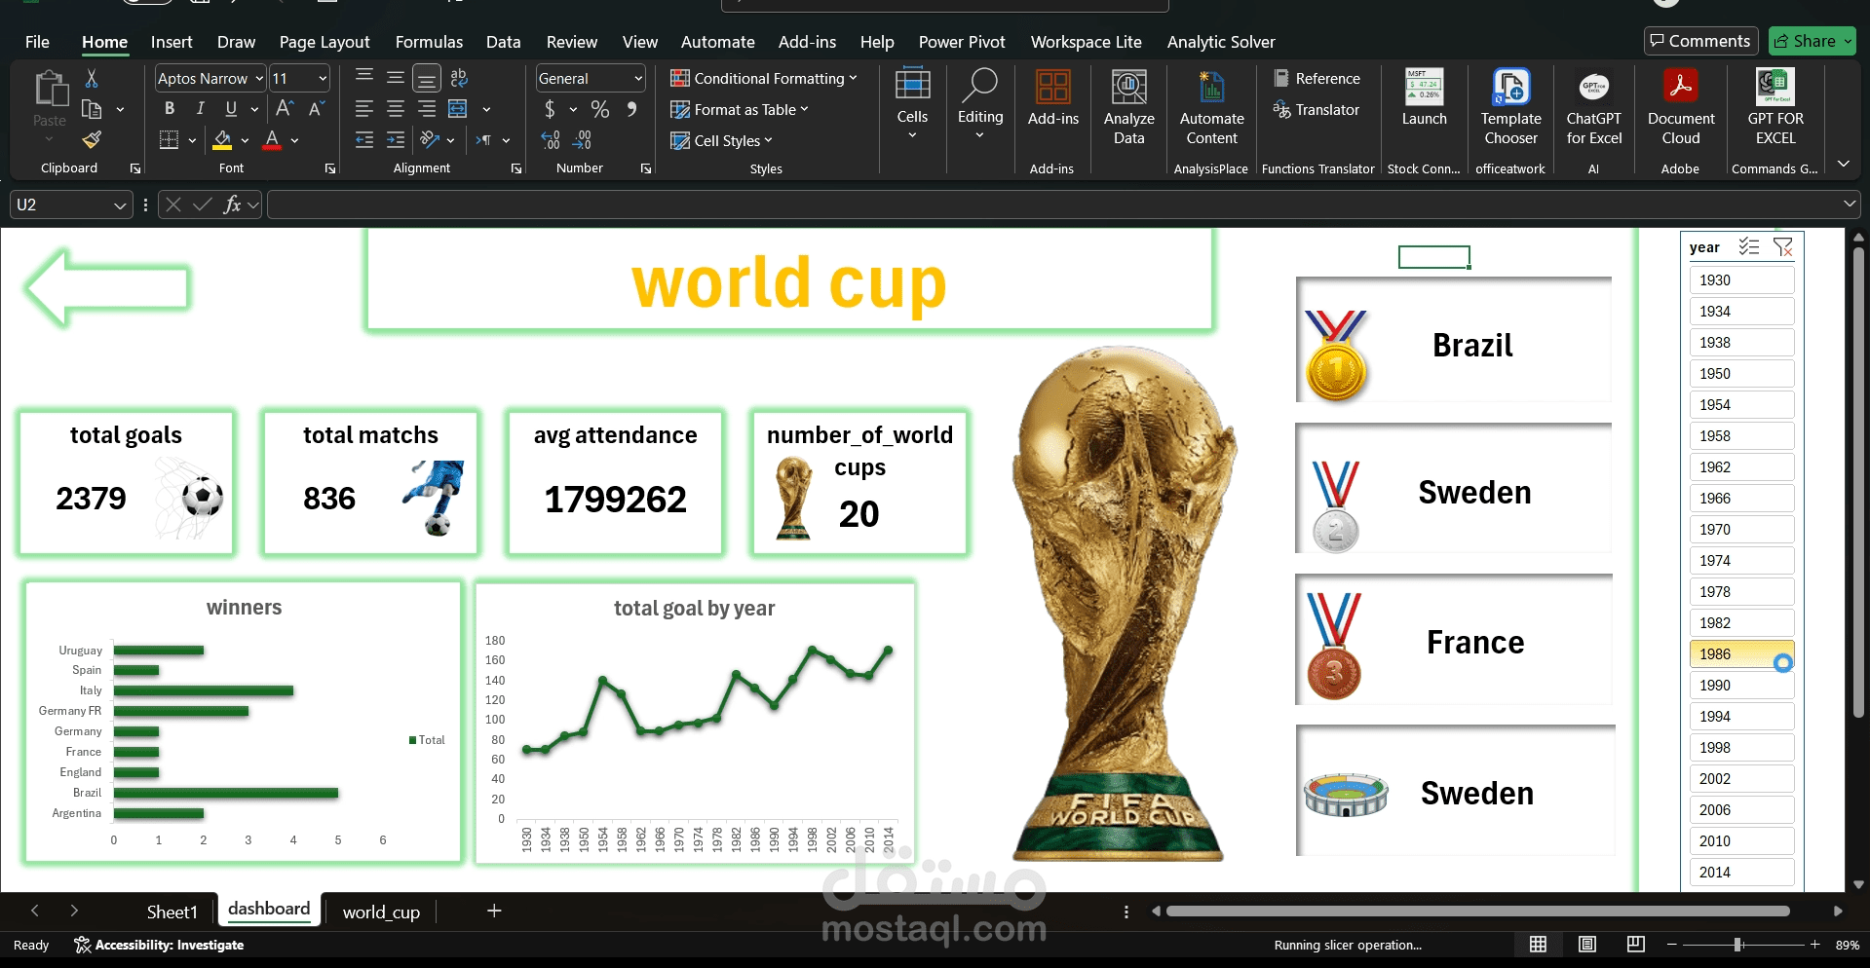Click the Decrease Decimal icon
Image resolution: width=1870 pixels, height=968 pixels.
coord(582,140)
